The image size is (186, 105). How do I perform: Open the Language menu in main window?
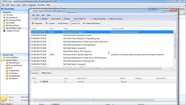32,5
